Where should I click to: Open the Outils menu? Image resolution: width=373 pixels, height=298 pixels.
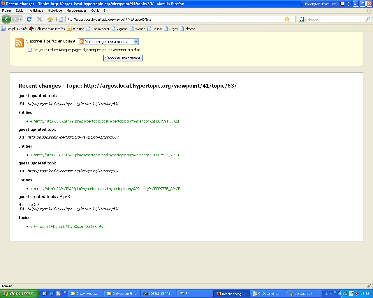click(x=95, y=10)
